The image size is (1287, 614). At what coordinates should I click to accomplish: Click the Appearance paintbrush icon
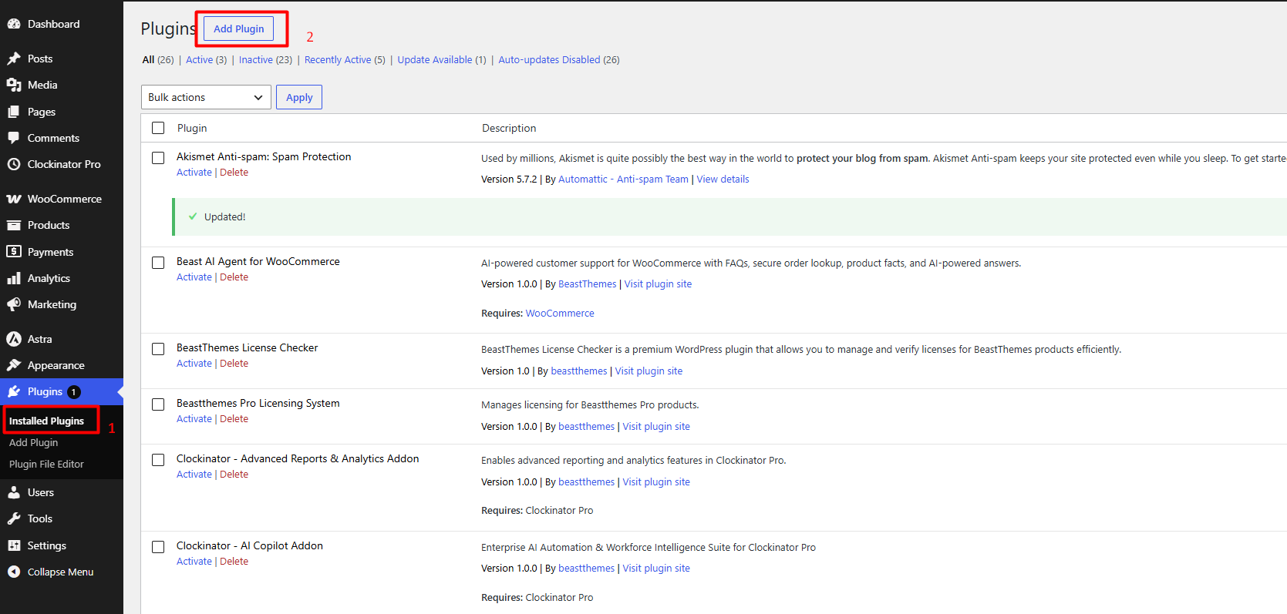point(14,365)
